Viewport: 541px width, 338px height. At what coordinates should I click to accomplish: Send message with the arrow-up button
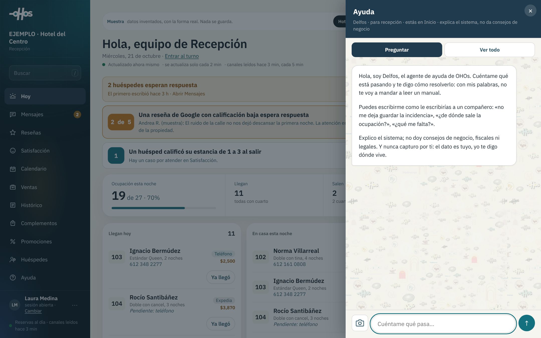click(526, 323)
